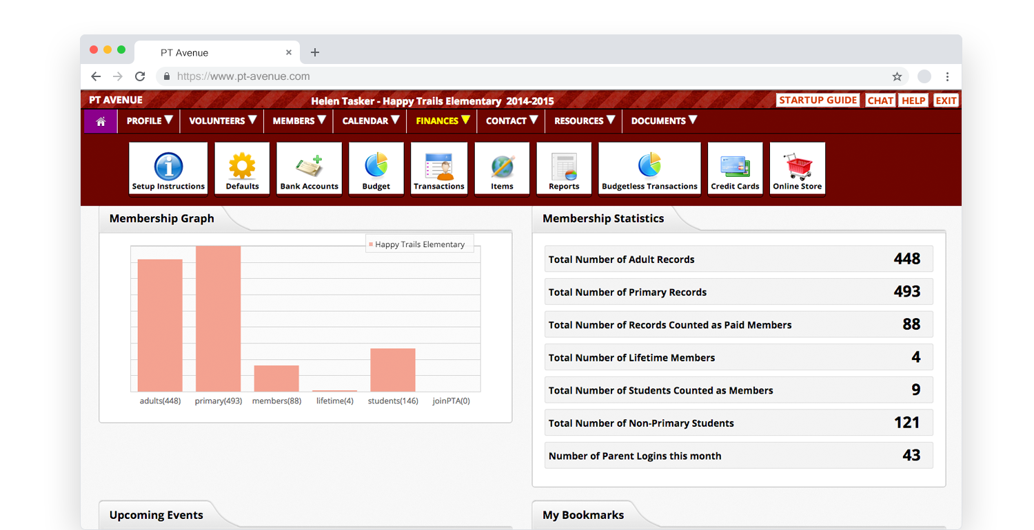The width and height of the screenshot is (1034, 530).
Task: Click the joinPTA(0) axis label
Action: [x=451, y=401]
